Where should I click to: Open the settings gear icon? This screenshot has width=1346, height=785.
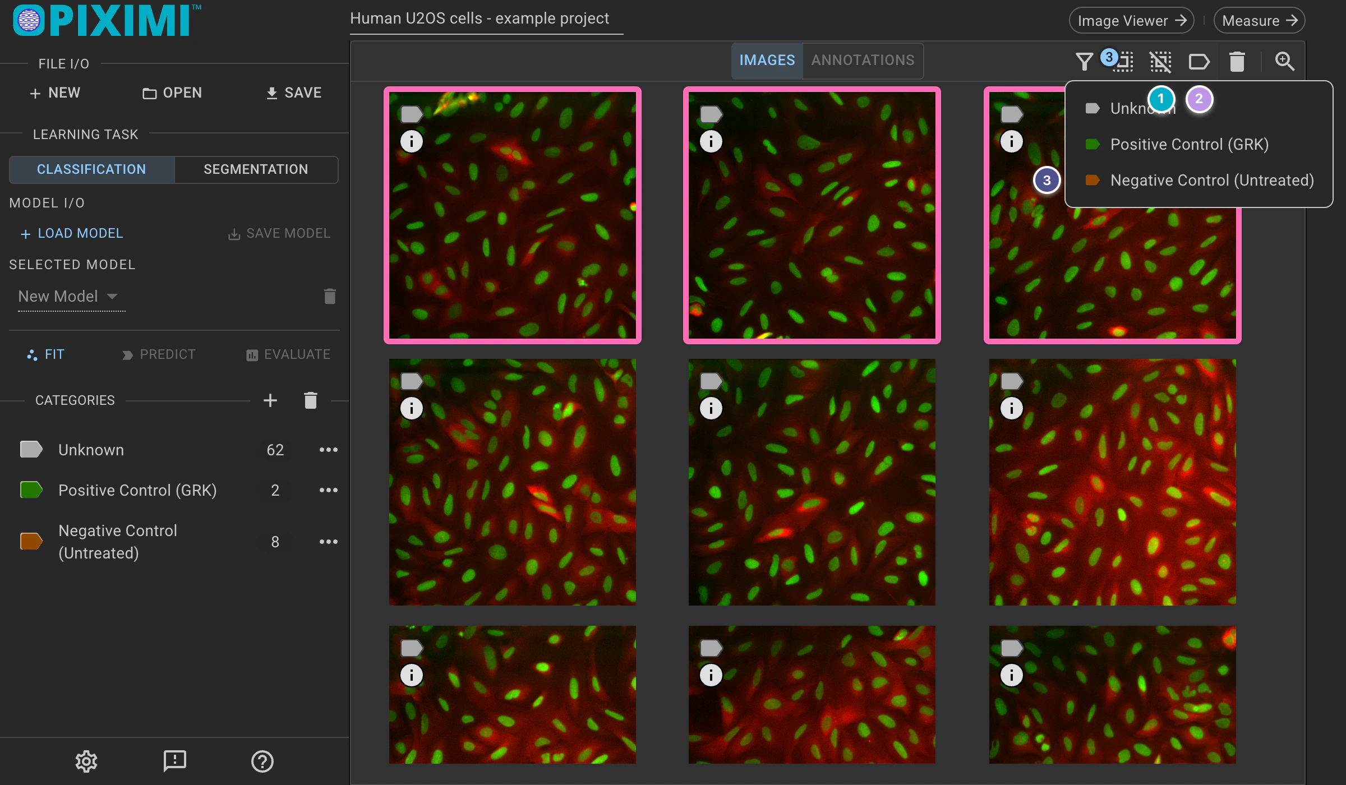coord(86,761)
